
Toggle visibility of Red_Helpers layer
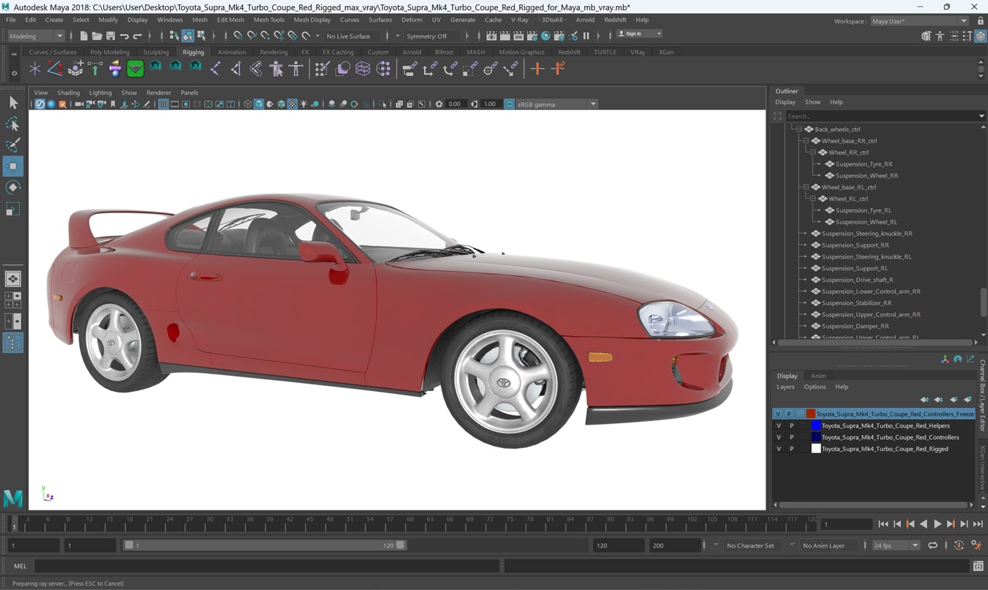[x=779, y=426]
